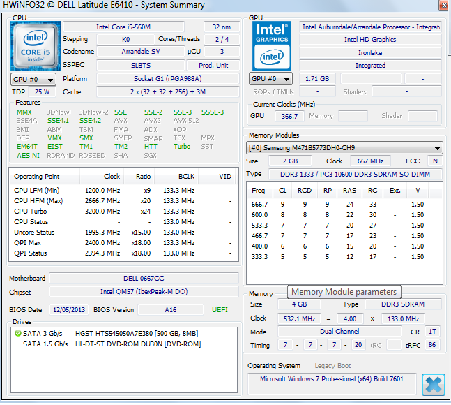451x405 pixels.
Task: Select the HL-DT-ST DVD-ROM DU30N drive entry
Action: [x=124, y=344]
